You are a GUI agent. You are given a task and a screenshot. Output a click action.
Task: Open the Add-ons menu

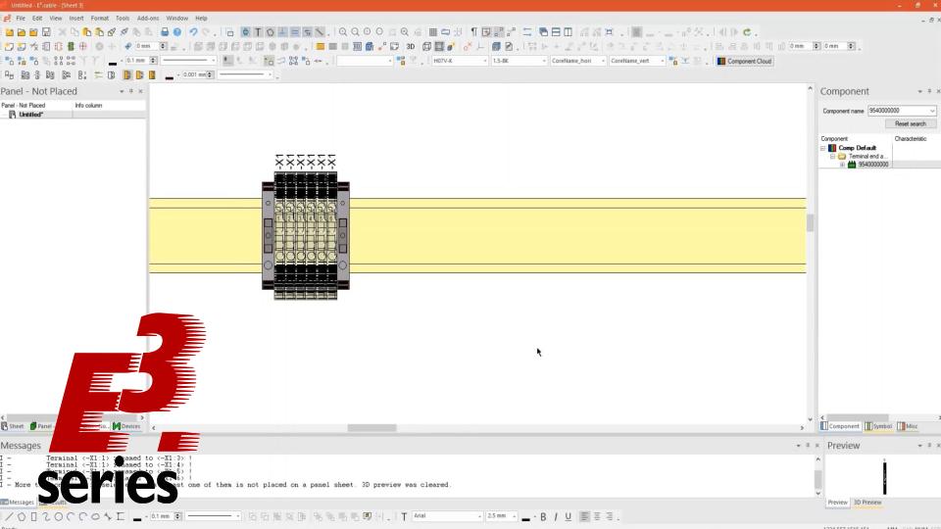pos(148,19)
